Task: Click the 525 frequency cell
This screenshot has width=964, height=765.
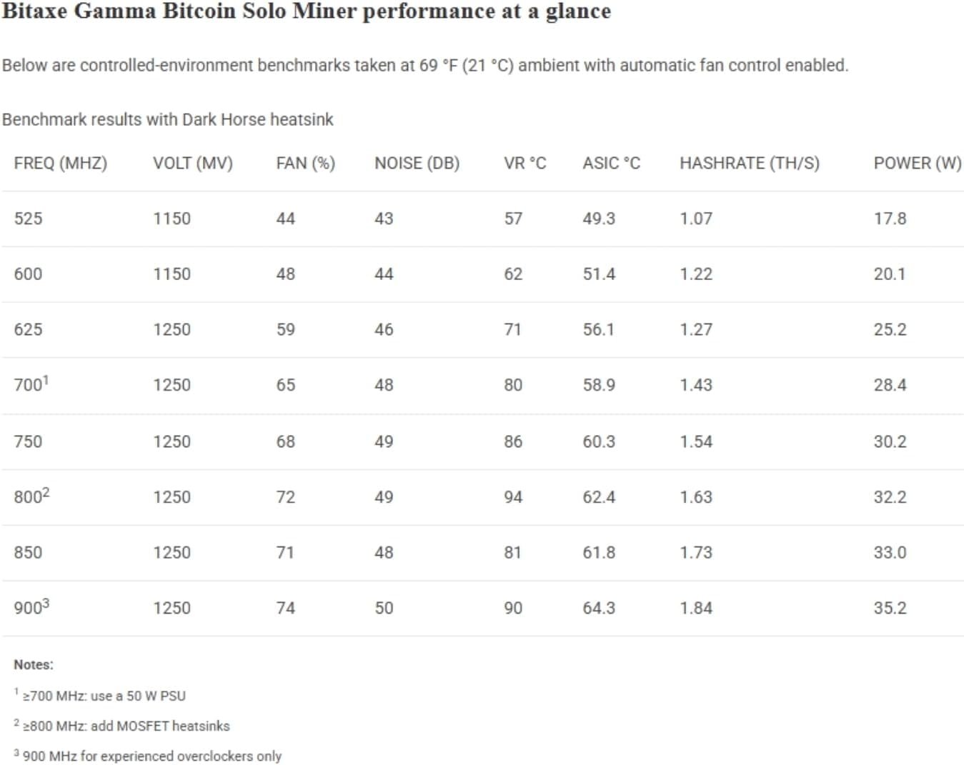Action: (28, 219)
